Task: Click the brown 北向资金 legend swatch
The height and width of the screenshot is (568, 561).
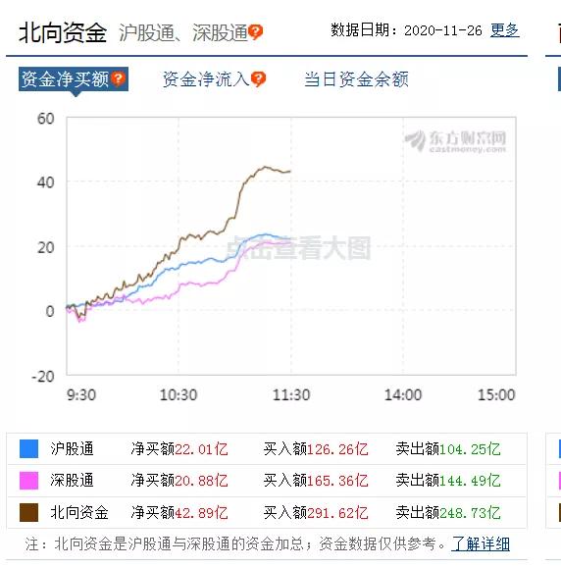Action: click(28, 512)
